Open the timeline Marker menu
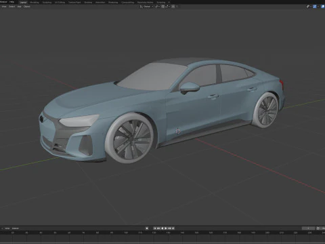Screen dimensions: 325x244 [16, 228]
